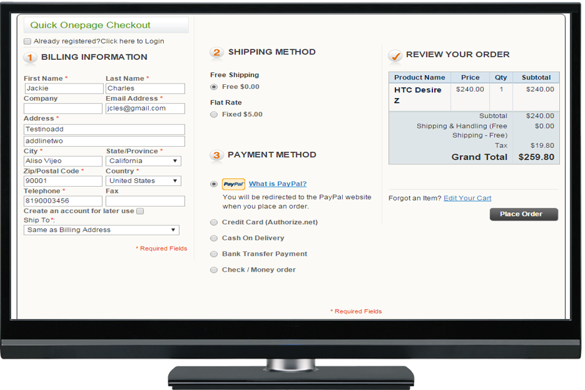Click the Payment Method heading
The width and height of the screenshot is (585, 390).
coord(272,155)
